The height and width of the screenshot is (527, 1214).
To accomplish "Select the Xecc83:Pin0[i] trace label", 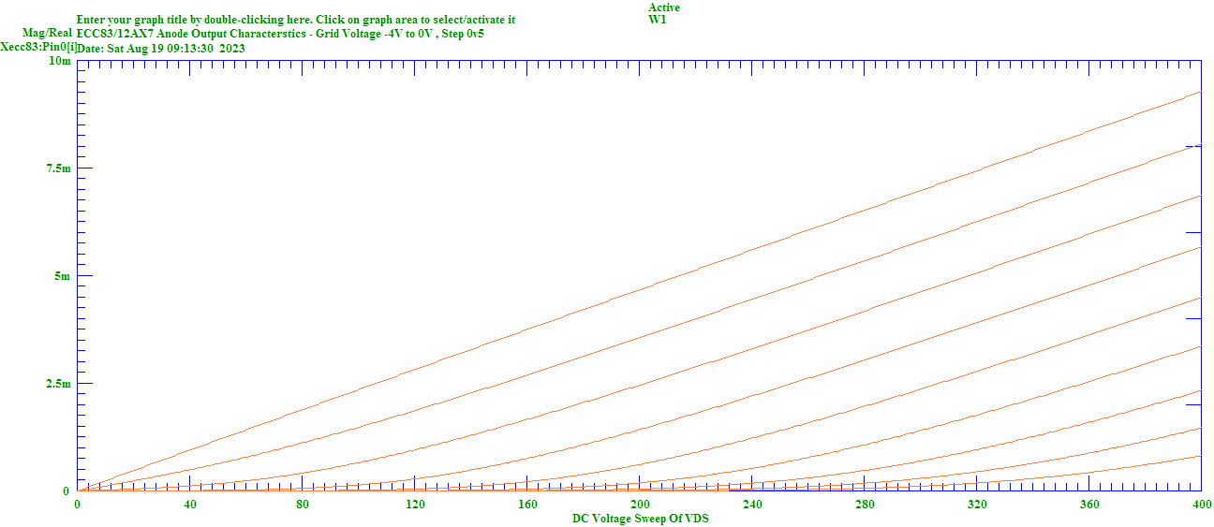I will tap(37, 47).
